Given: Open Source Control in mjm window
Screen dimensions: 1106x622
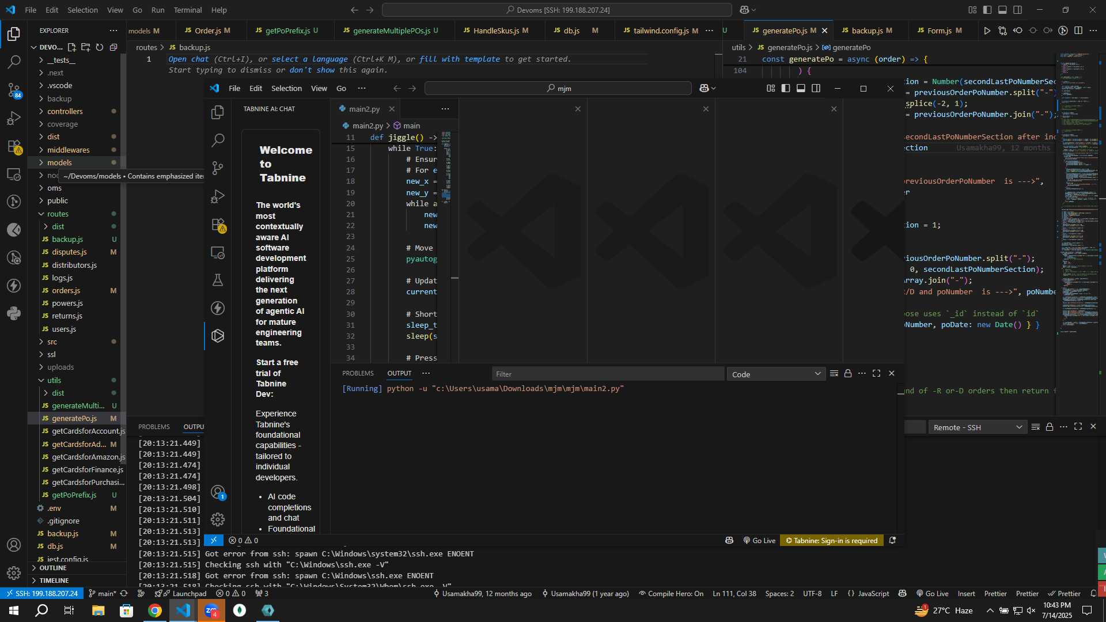Looking at the screenshot, I should pyautogui.click(x=218, y=168).
